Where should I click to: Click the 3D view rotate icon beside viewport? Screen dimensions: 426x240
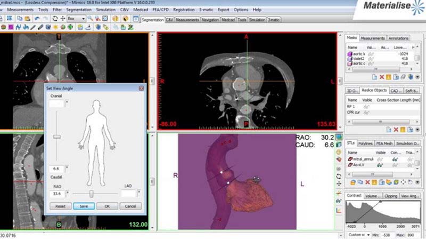[339, 177]
